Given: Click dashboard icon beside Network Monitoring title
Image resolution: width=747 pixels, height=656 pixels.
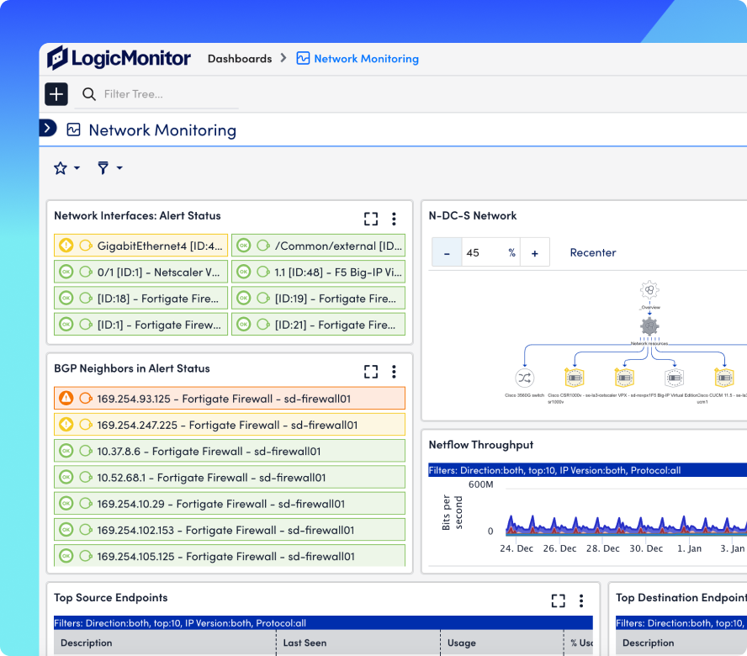Looking at the screenshot, I should pos(73,130).
